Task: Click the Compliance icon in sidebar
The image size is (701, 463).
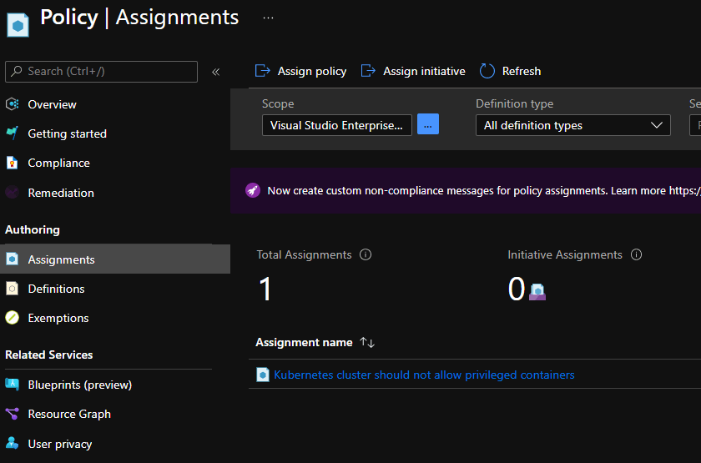Action: pos(12,163)
